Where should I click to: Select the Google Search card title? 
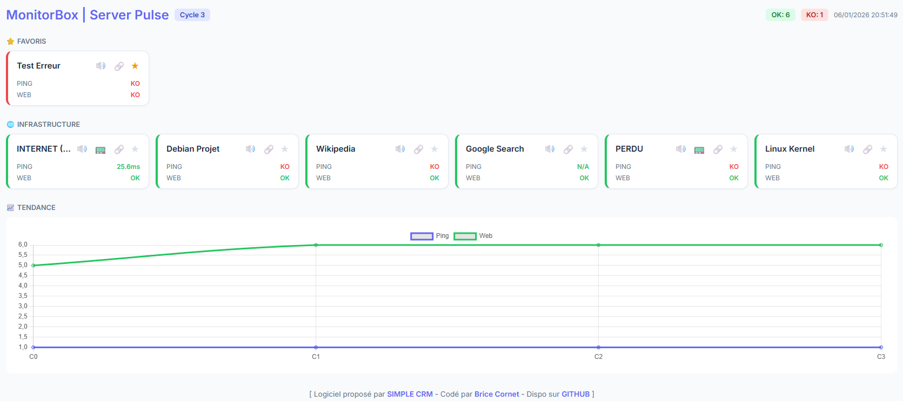495,149
